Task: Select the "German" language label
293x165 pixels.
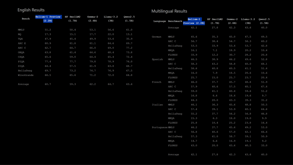Action: pyautogui.click(x=157, y=37)
